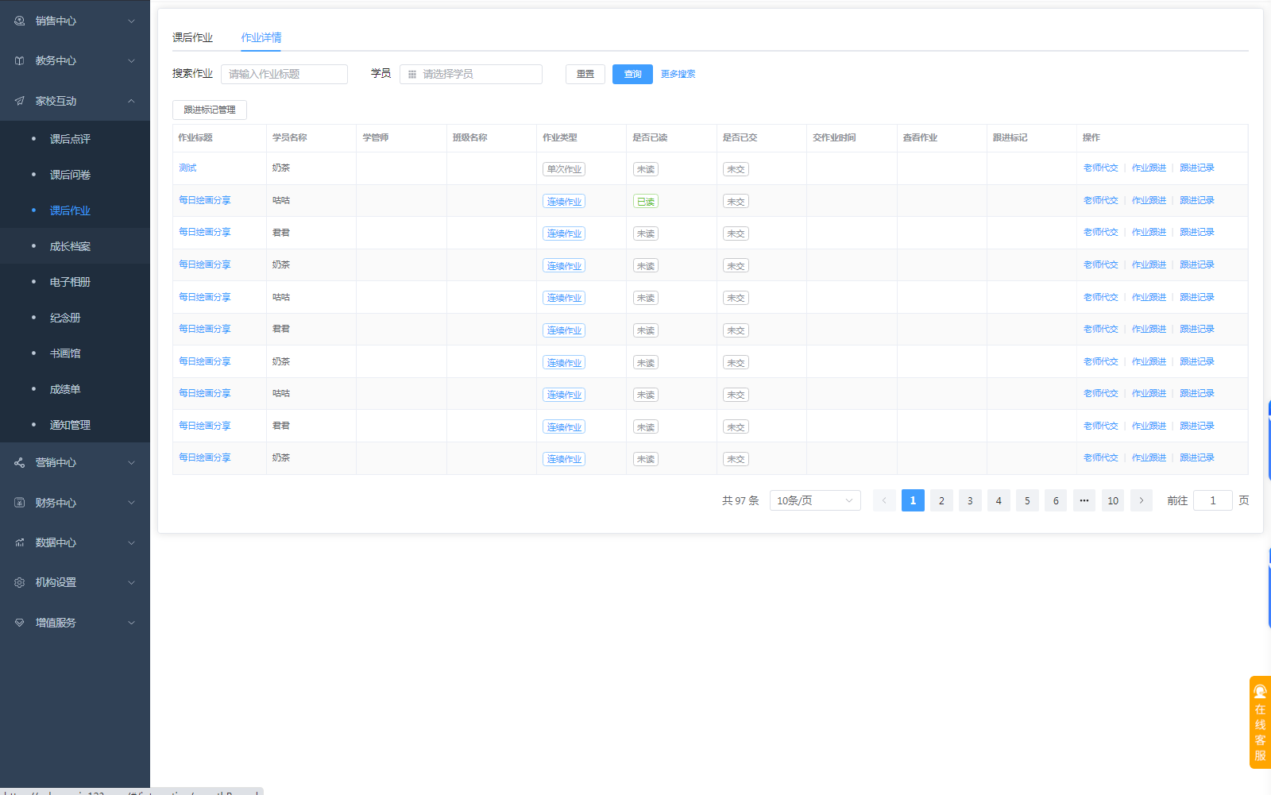Go to page 3
Viewport: 1271px width, 795px height.
(x=970, y=500)
